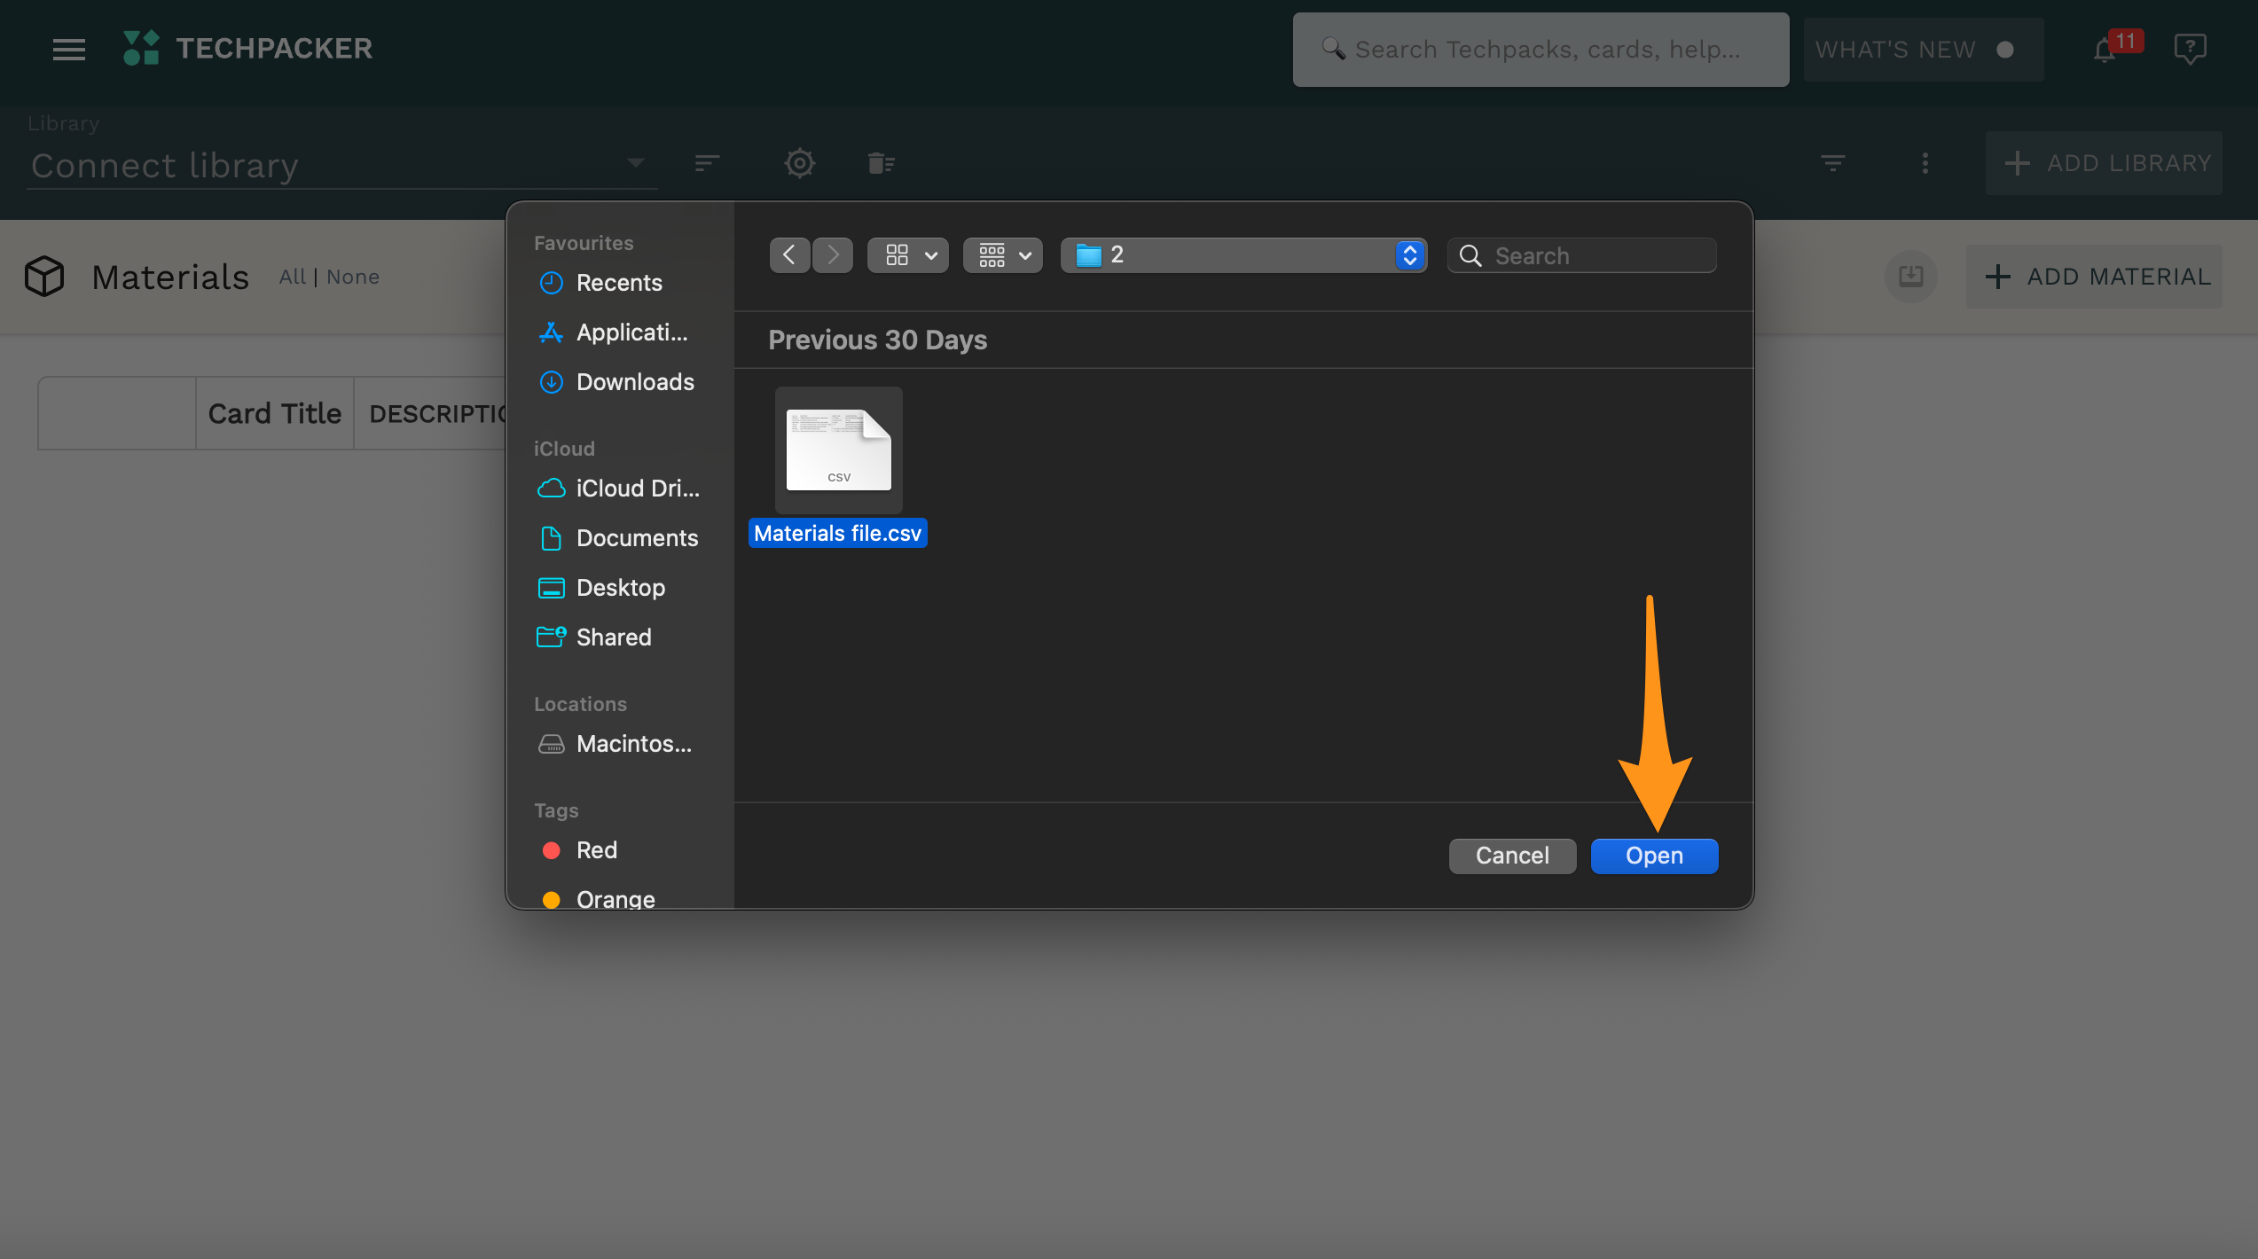Image resolution: width=2258 pixels, height=1259 pixels.
Task: Open the three-dot more options menu
Action: (1925, 163)
